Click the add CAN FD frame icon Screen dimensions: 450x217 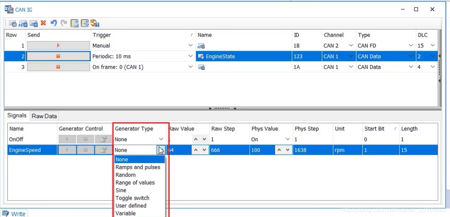point(23,24)
